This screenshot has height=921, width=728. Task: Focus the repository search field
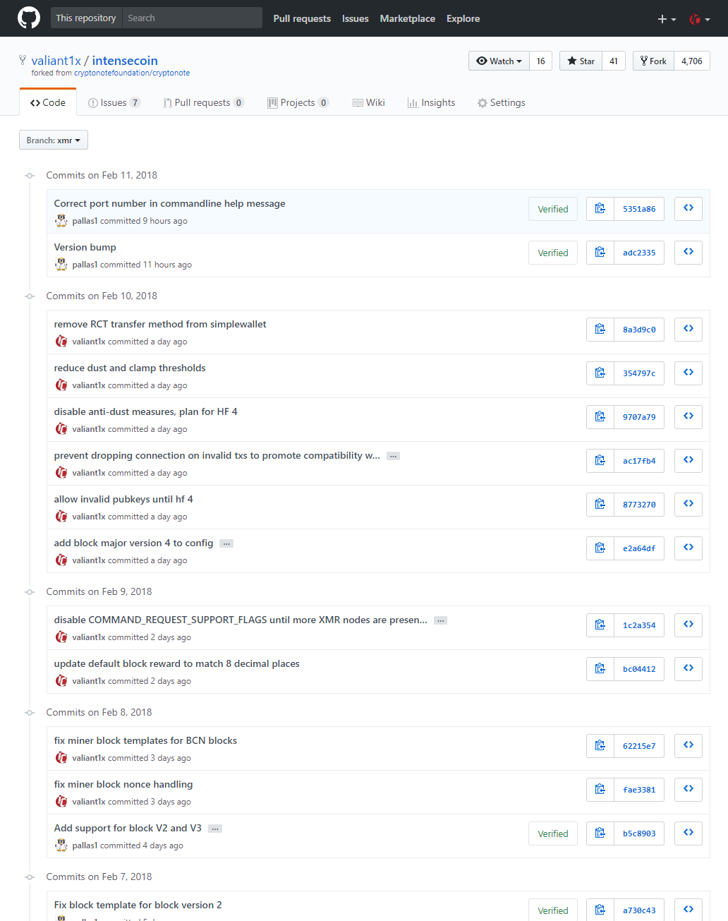point(192,18)
